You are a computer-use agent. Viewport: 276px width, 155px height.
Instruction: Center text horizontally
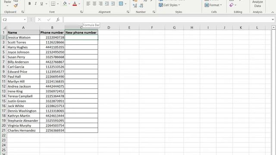[94, 3]
